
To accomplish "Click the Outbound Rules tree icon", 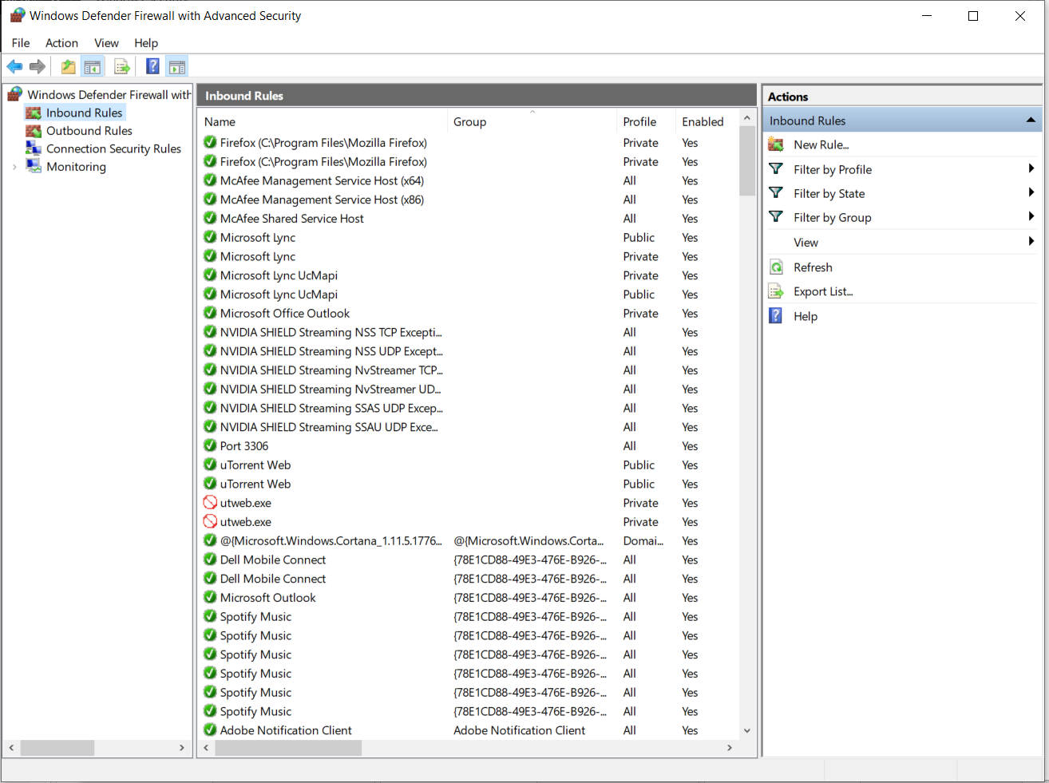I will (x=34, y=131).
